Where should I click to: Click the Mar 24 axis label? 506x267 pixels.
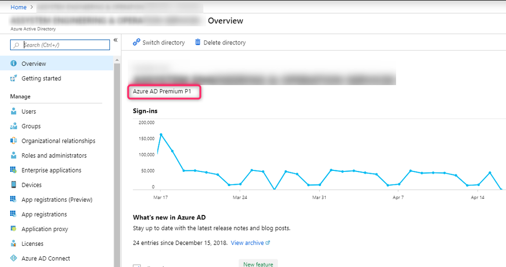coord(240,197)
